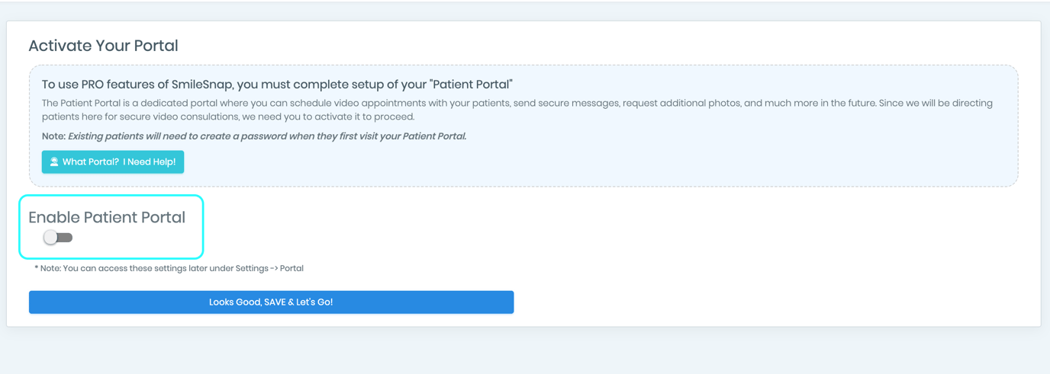The image size is (1050, 374).
Task: Click the Patient Portal description paragraph
Action: 517,110
